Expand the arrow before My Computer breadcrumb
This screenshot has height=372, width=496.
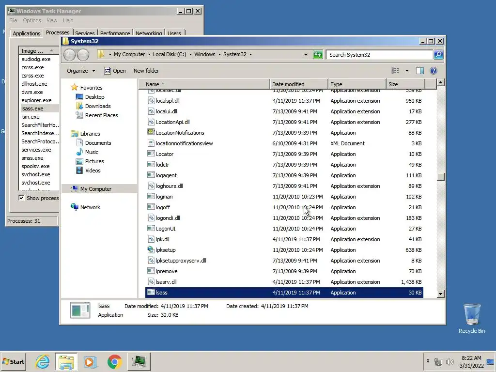110,54
